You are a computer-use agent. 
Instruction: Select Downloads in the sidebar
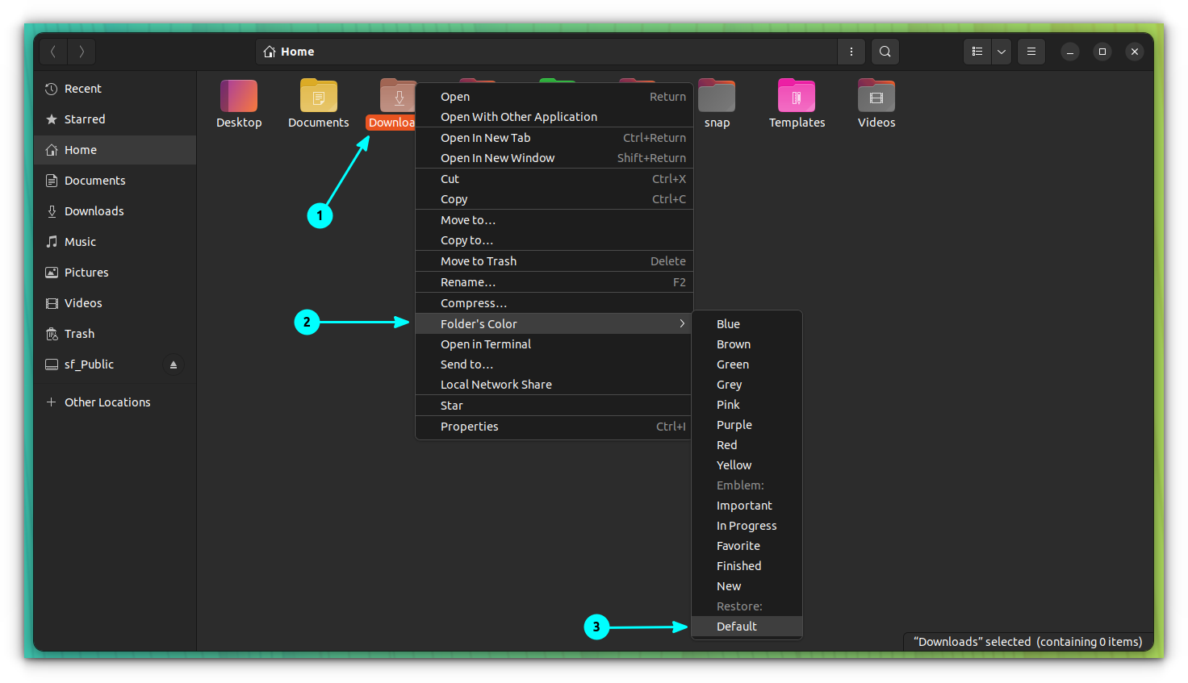(92, 210)
